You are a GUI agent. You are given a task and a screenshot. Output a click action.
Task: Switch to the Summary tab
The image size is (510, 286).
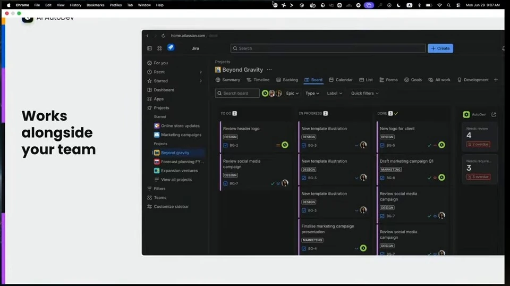click(x=228, y=80)
